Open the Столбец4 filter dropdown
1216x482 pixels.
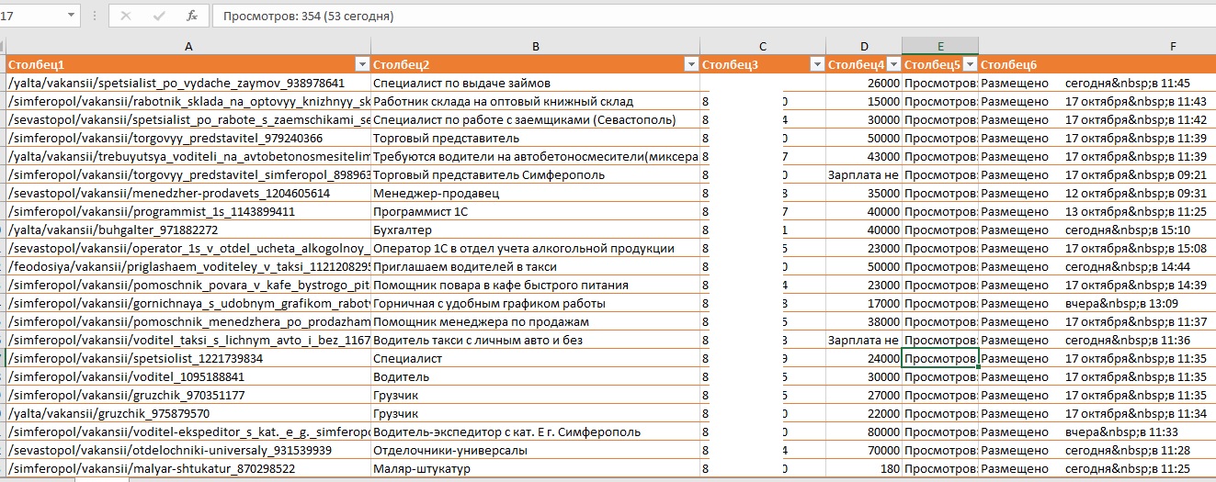892,64
